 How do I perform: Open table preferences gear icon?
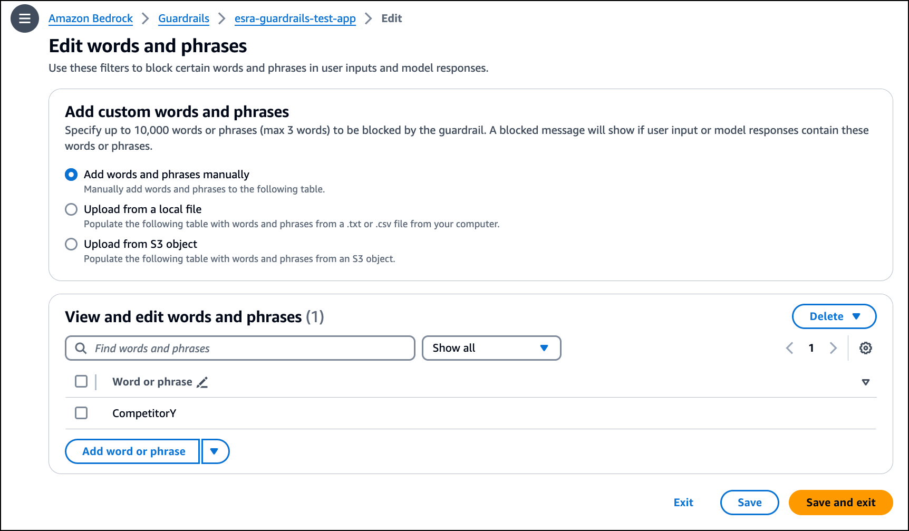pos(865,348)
